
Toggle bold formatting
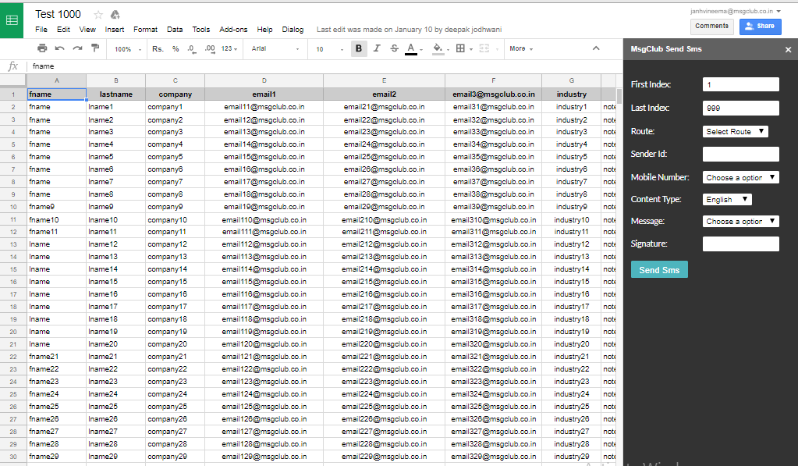click(359, 48)
